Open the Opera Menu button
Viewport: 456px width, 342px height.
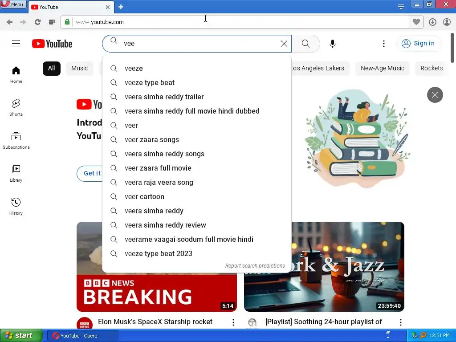[13, 4]
